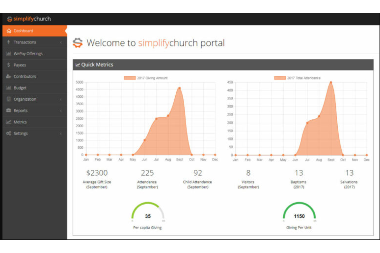Open the Dashboard menu item

click(x=35, y=31)
